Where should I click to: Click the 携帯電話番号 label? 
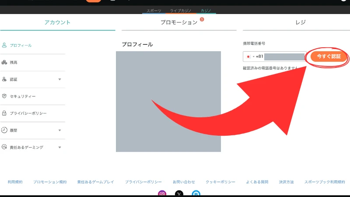pos(254,43)
